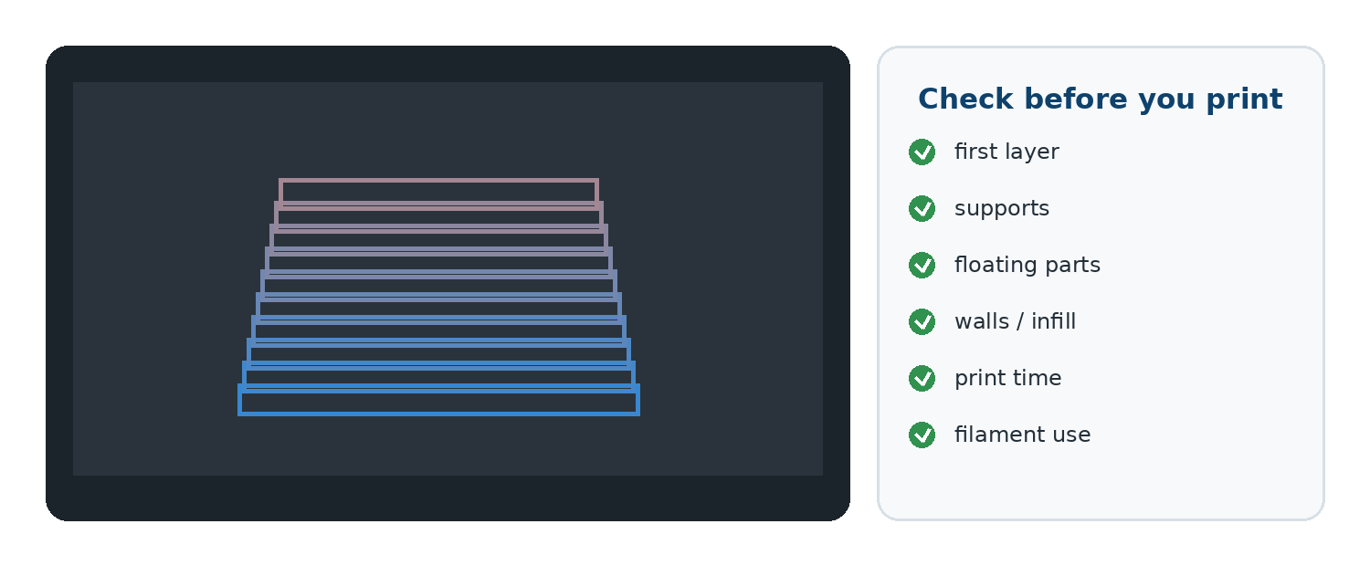Select the 'first layer' checklist label
Viewport: 1370px width, 566px height.
click(x=1006, y=152)
